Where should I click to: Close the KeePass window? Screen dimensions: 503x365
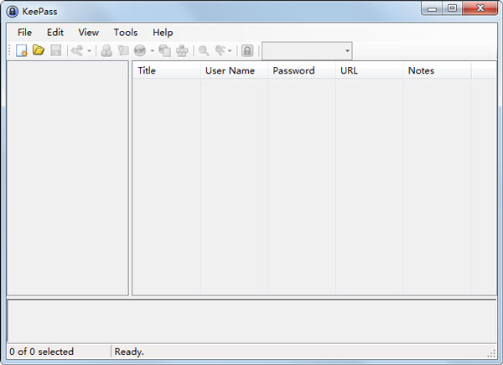click(480, 8)
